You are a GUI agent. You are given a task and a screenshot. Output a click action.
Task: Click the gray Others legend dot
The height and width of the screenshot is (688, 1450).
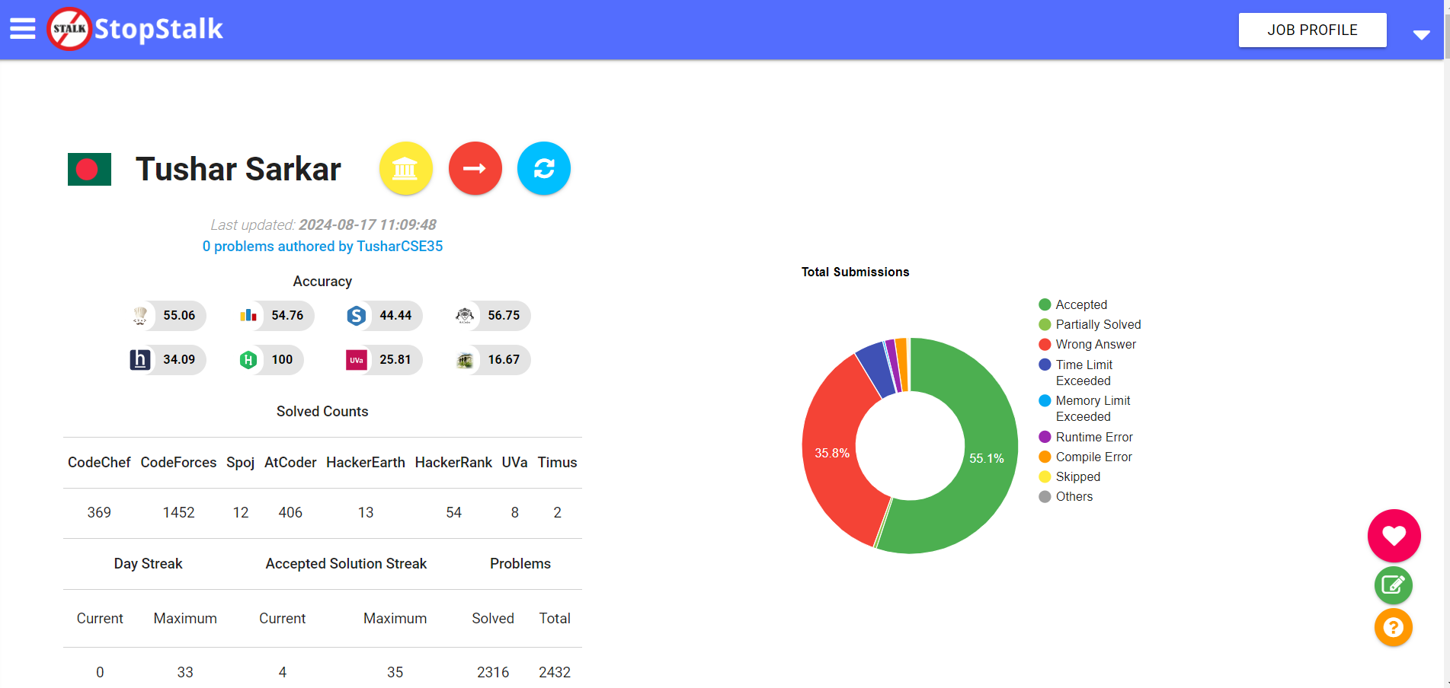(1045, 496)
